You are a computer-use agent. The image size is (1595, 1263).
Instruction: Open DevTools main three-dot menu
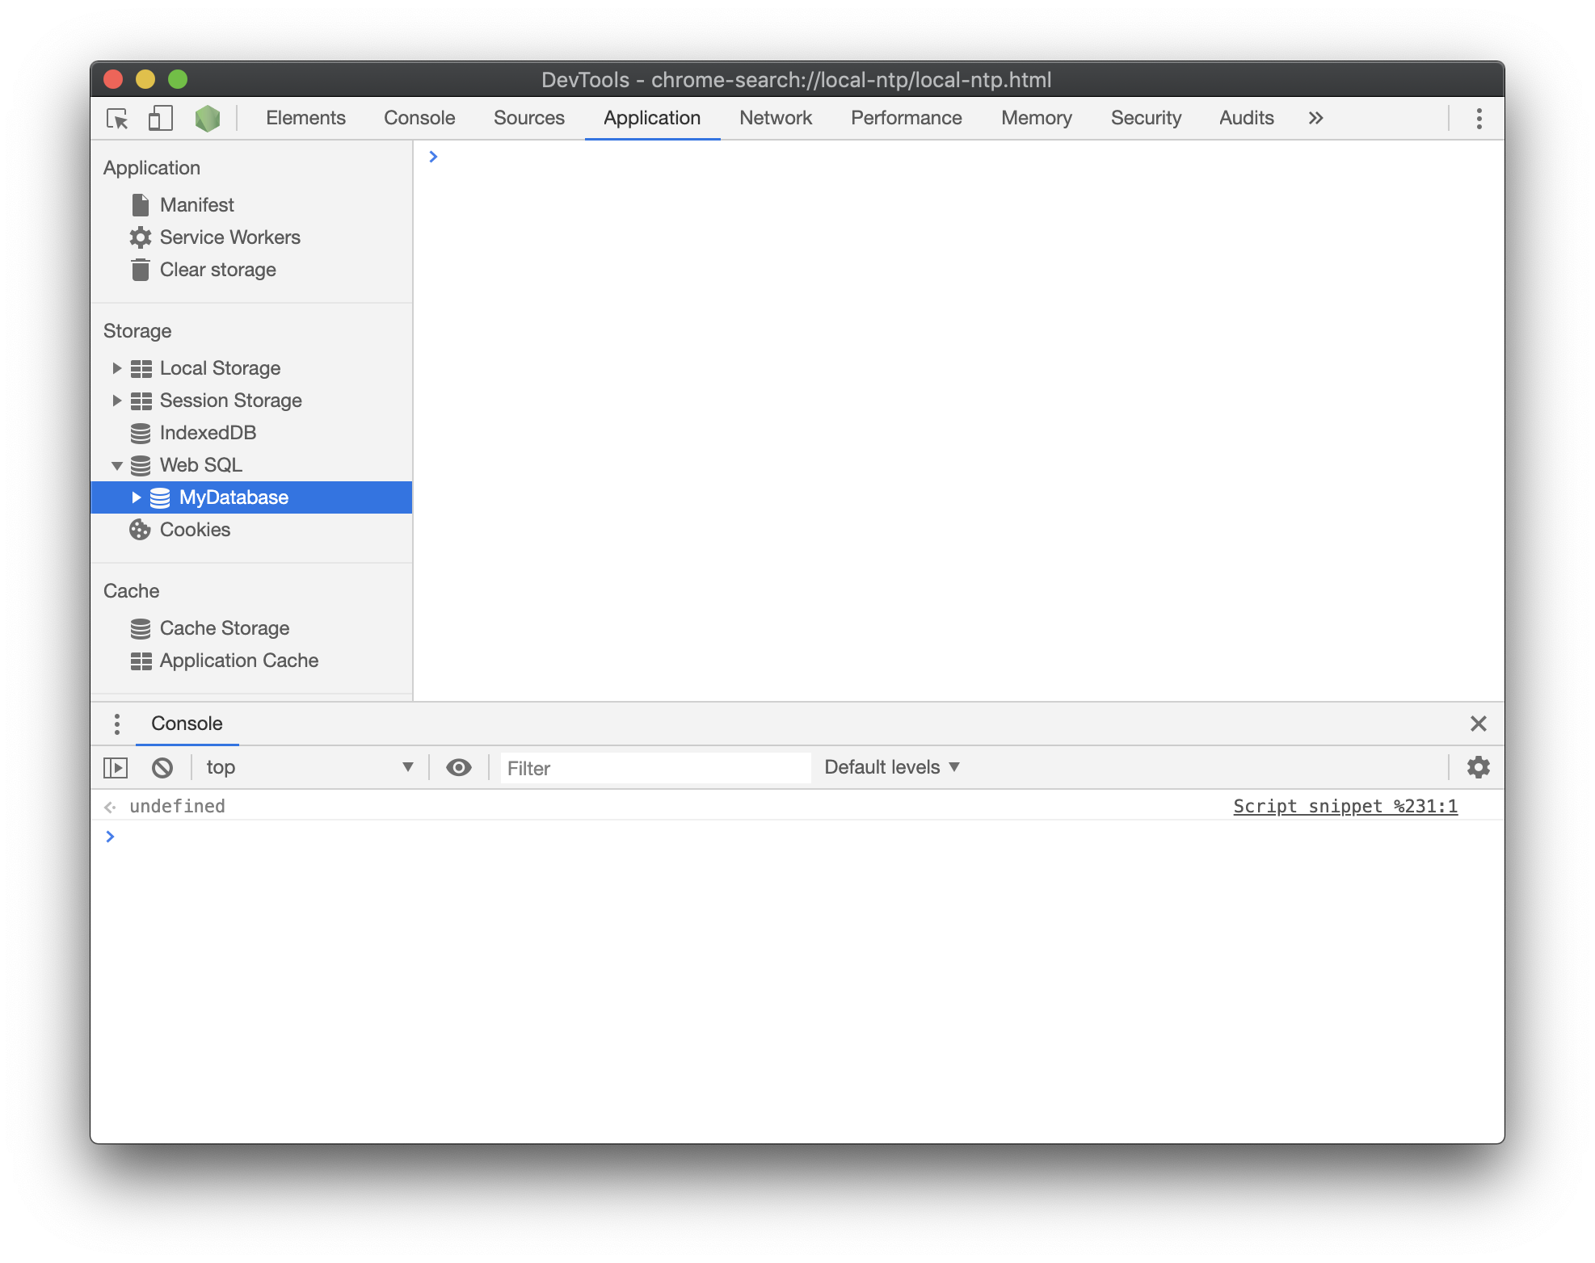point(1479,119)
